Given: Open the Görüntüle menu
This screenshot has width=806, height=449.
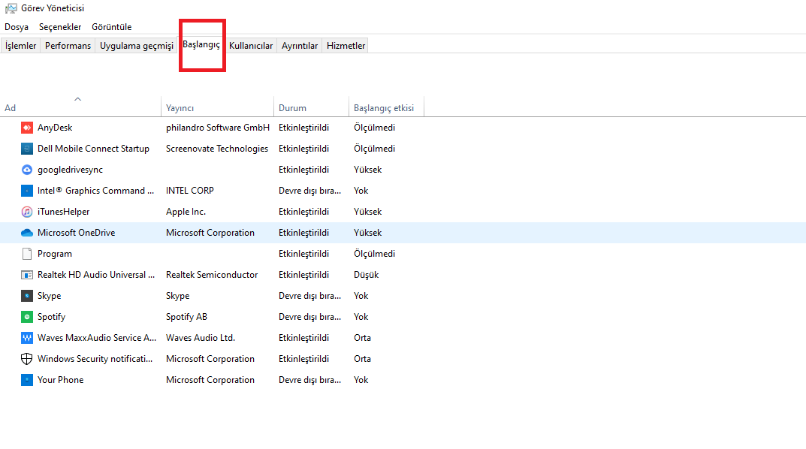Looking at the screenshot, I should point(111,27).
